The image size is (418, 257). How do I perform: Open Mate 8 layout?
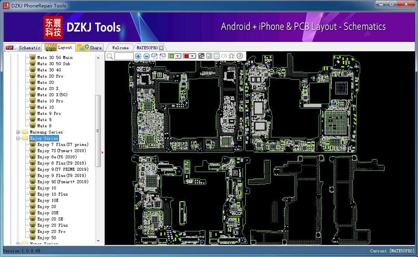[44, 126]
